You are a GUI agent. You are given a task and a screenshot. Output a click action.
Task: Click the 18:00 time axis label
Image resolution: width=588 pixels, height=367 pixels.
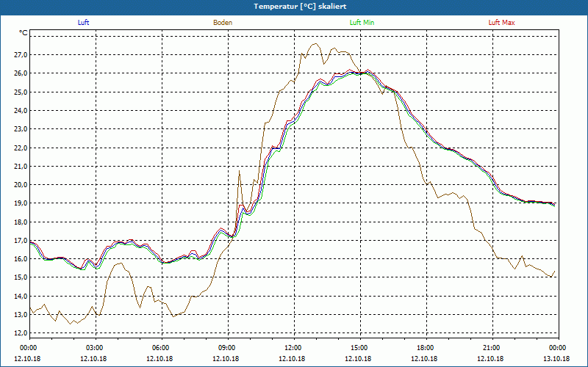click(x=426, y=348)
